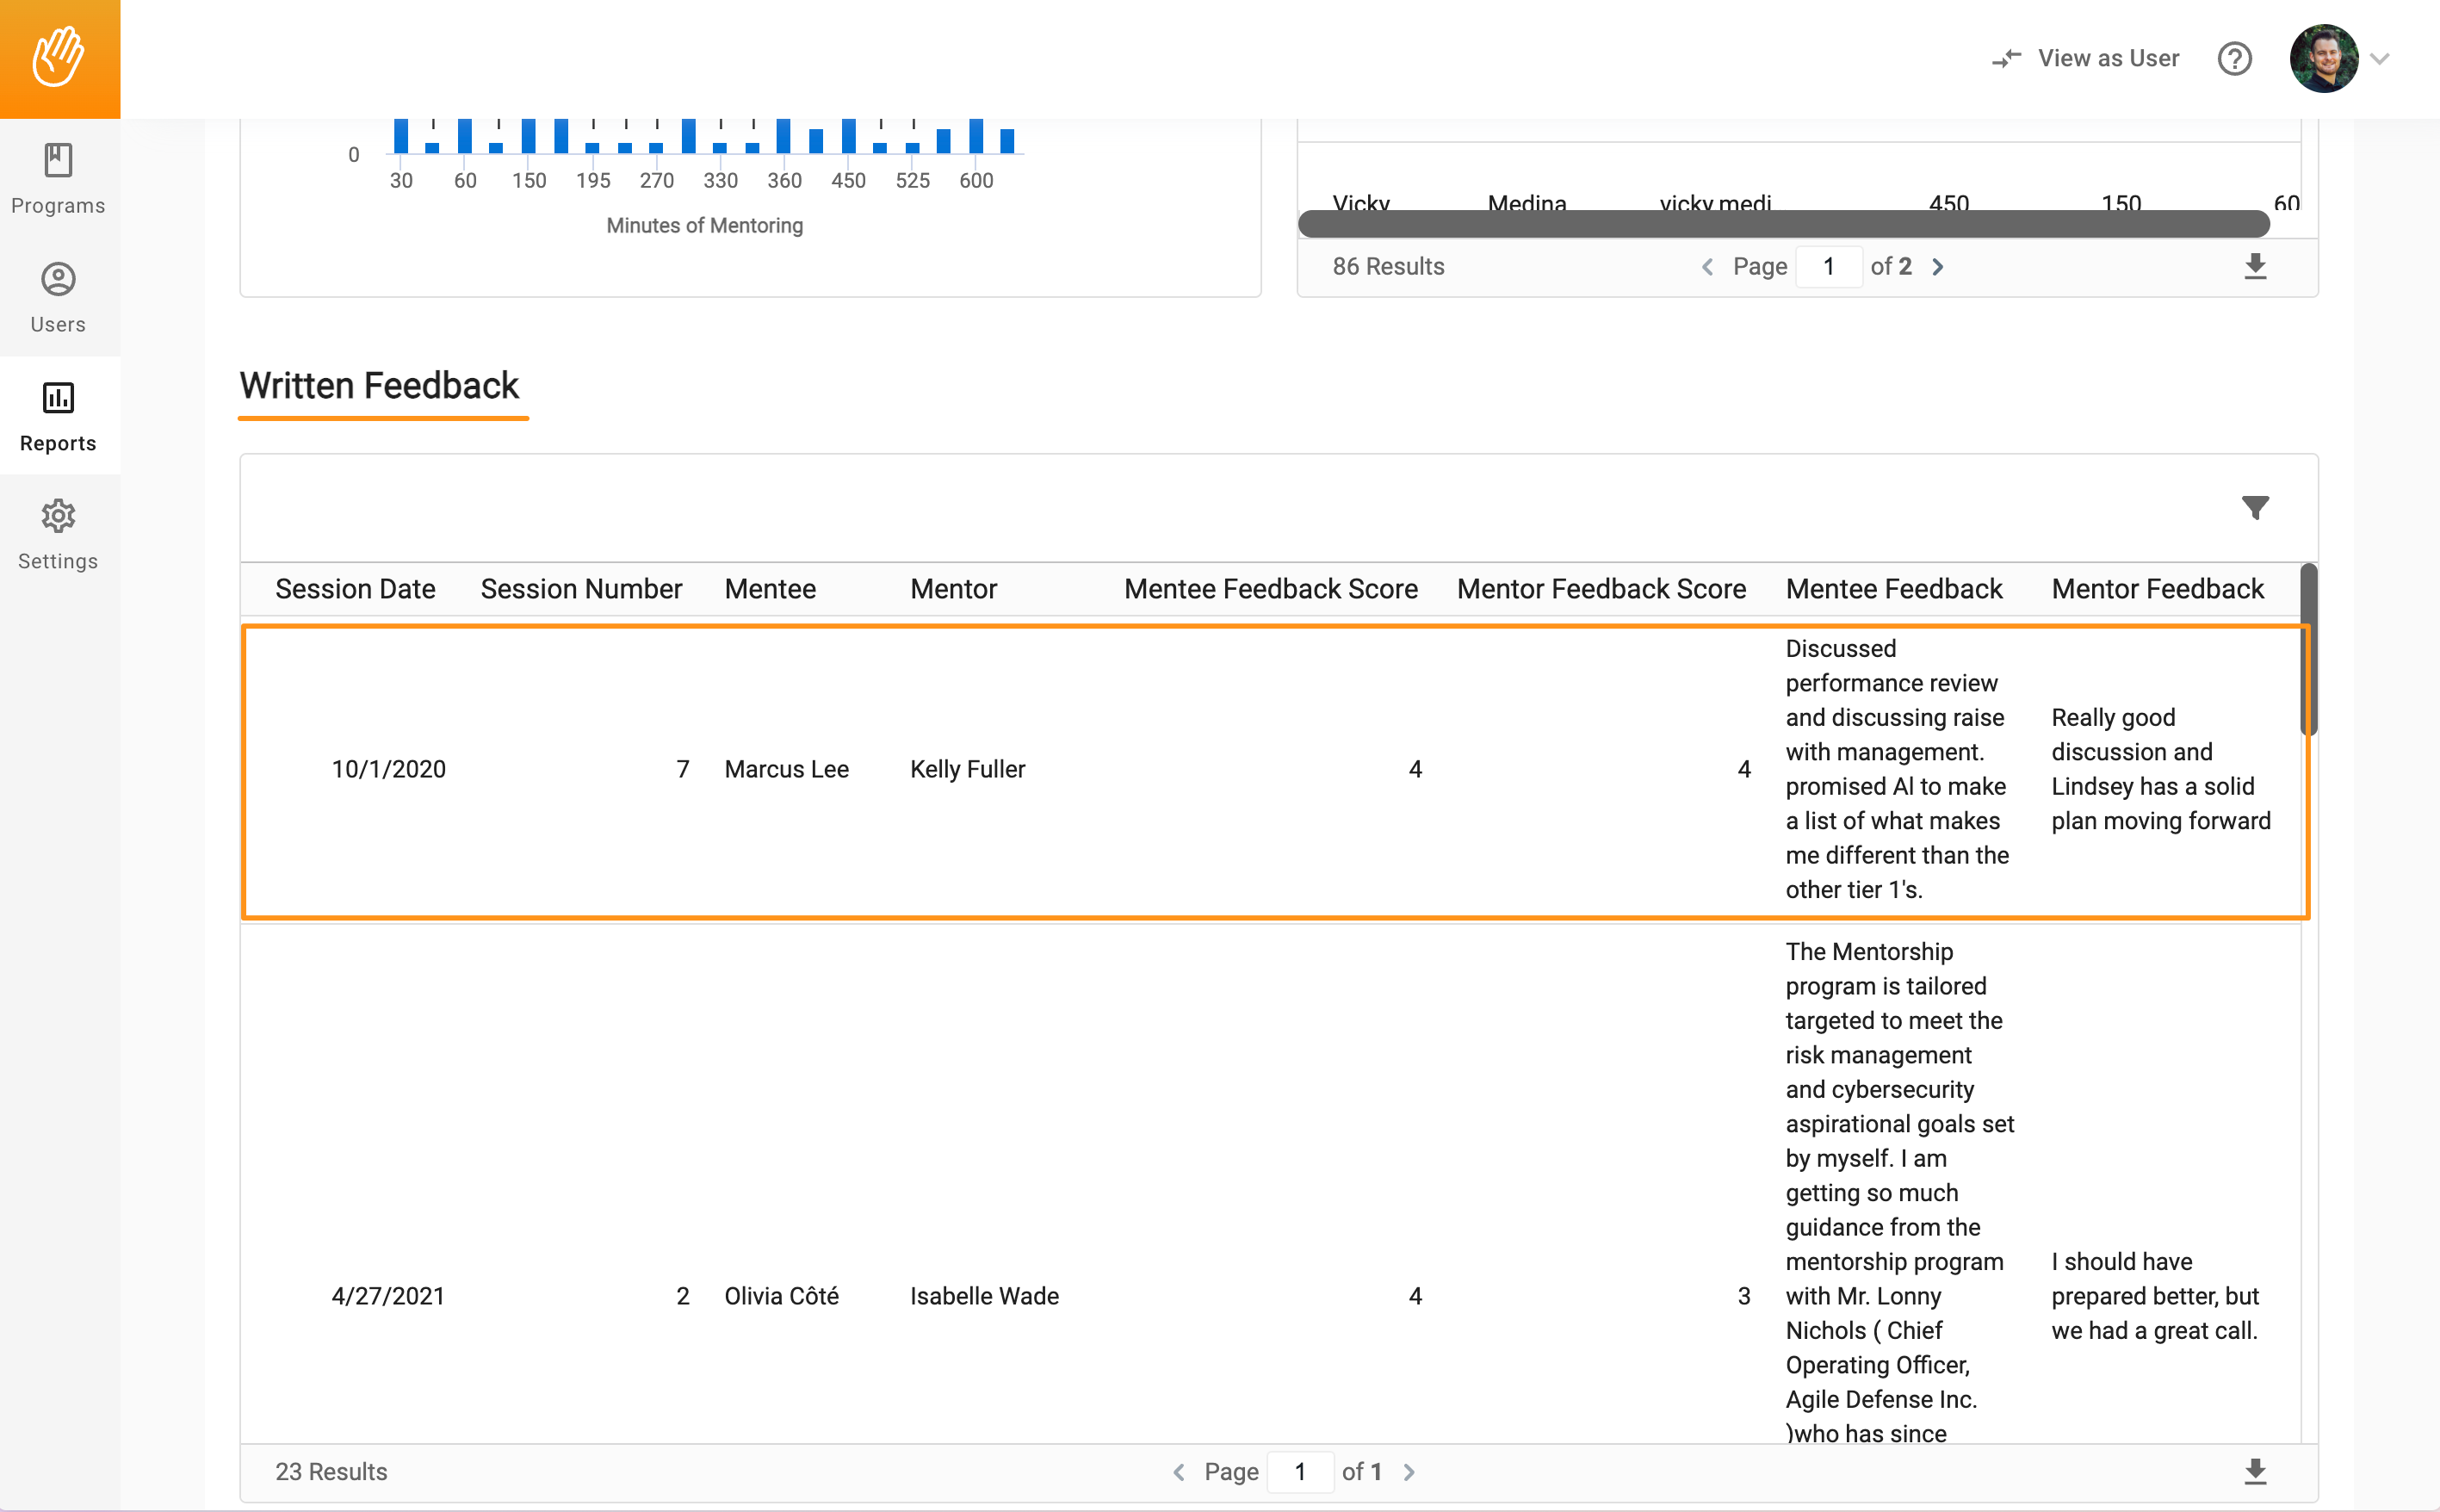
Task: Sort by the Mentor name column header
Action: 952,589
